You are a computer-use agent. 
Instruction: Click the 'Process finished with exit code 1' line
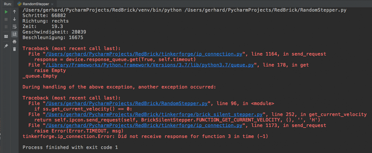pos(70,147)
